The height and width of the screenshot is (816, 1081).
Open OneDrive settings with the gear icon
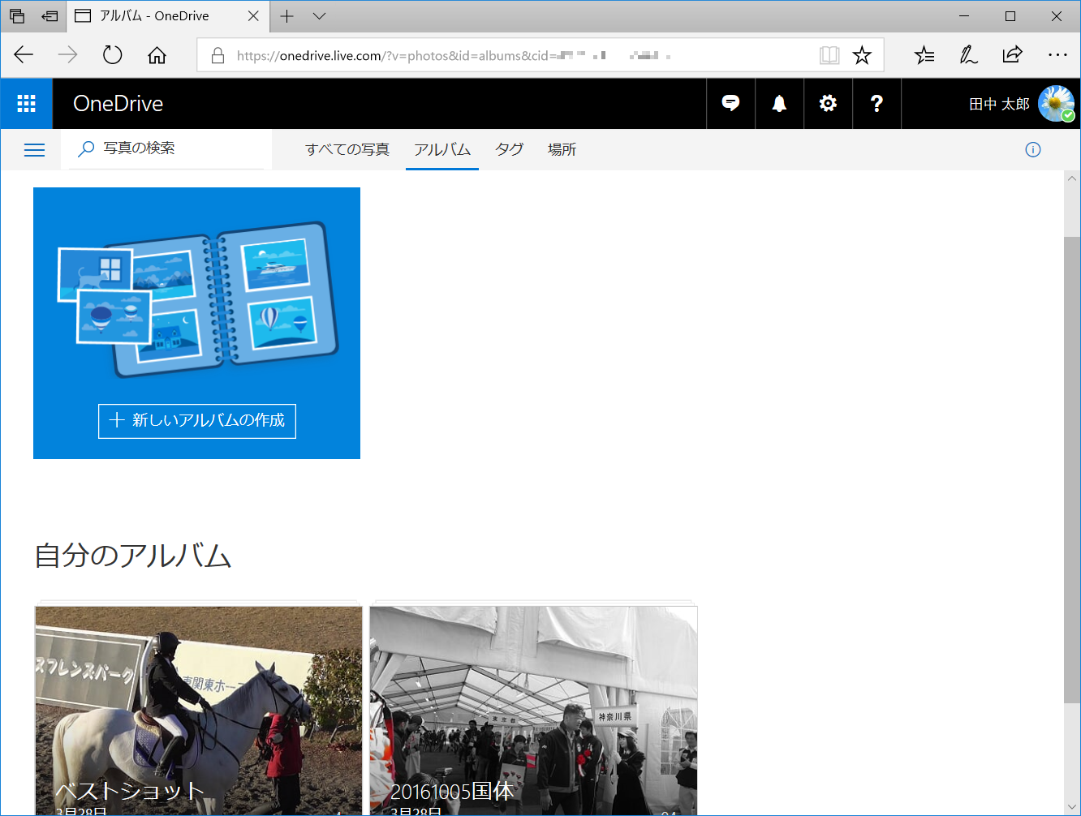click(827, 103)
